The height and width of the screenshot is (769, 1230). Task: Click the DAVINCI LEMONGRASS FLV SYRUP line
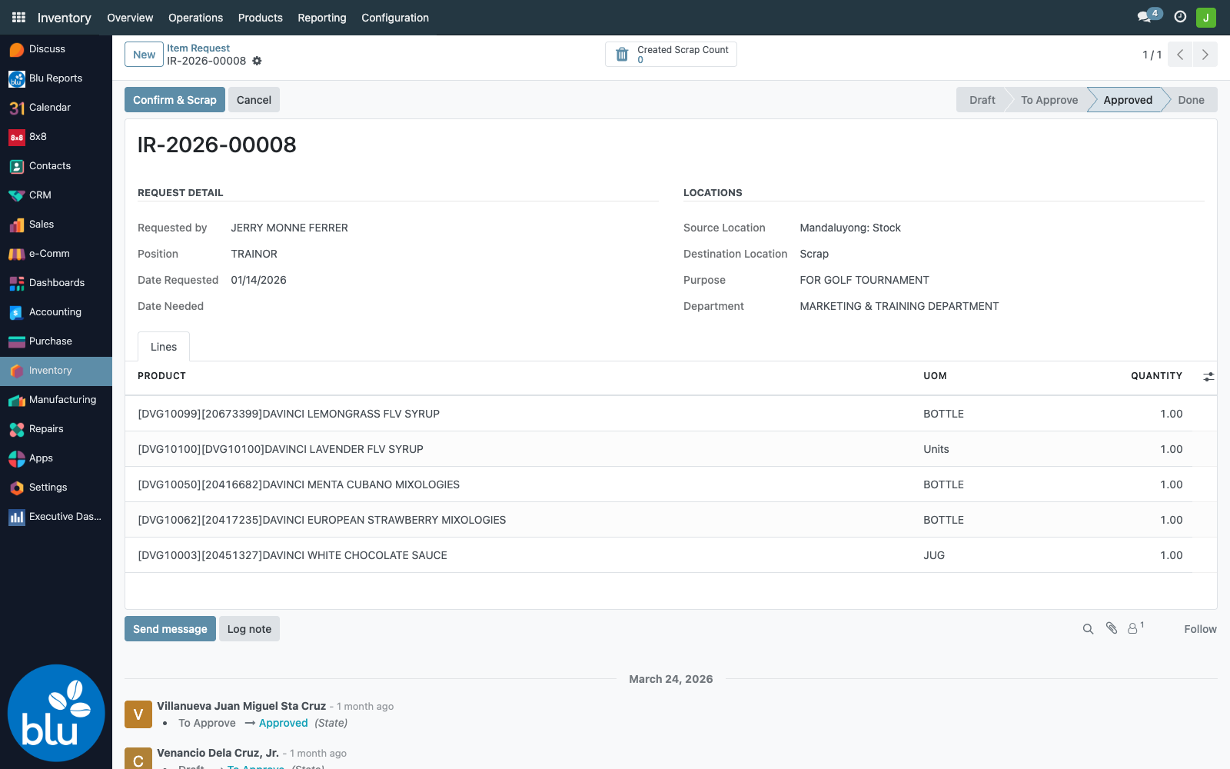point(670,414)
